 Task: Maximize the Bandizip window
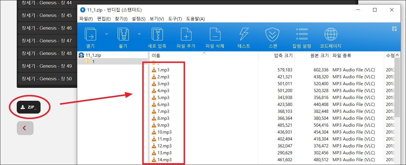(375, 10)
